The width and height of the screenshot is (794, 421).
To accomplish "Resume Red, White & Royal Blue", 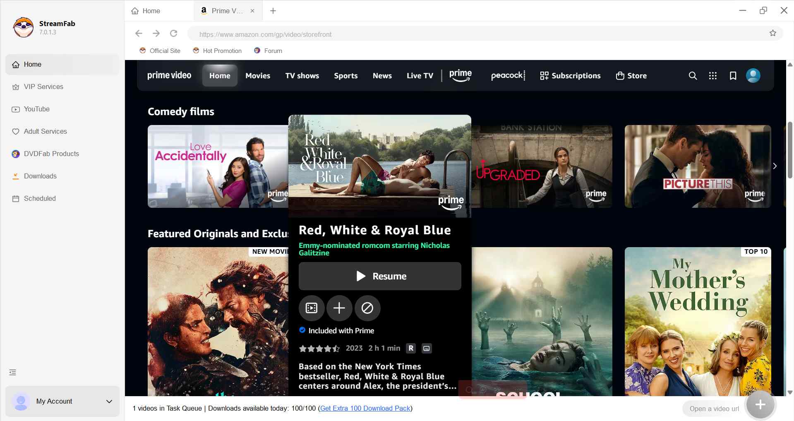I will click(x=379, y=276).
